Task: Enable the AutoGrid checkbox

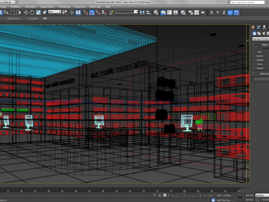Action: [259, 48]
